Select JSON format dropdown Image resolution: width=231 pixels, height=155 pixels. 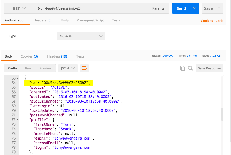(x=68, y=68)
